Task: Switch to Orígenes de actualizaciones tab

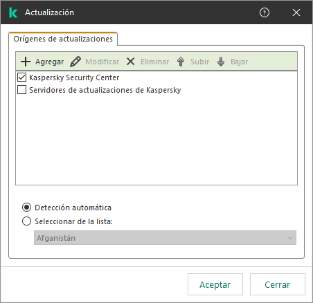Action: [x=63, y=39]
